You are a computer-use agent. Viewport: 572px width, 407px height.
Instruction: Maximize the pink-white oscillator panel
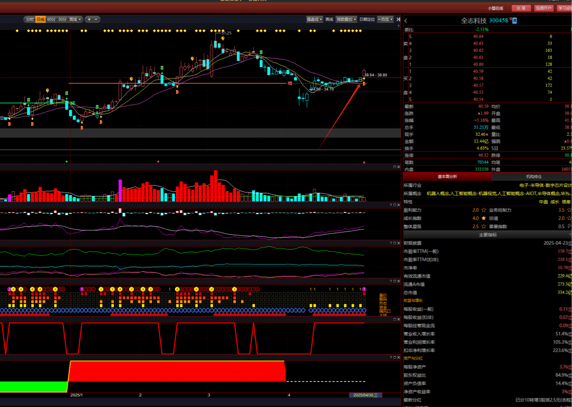click(x=394, y=205)
